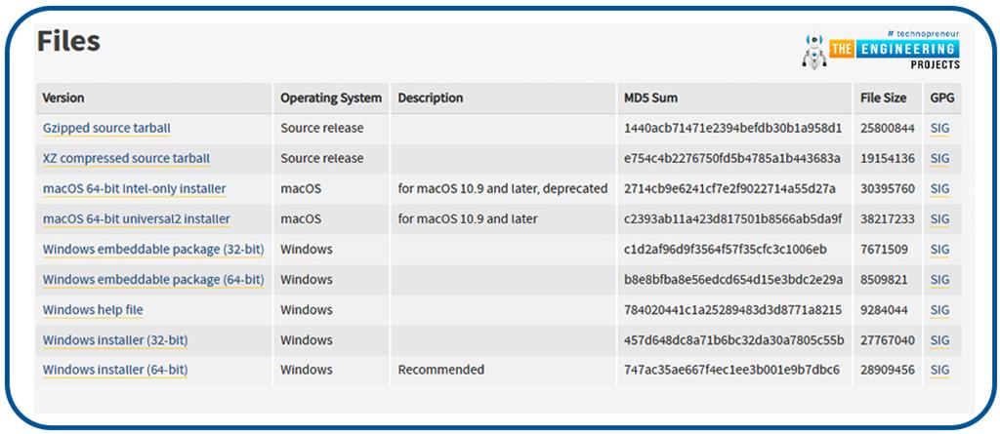This screenshot has width=1000, height=434.
Task: Click SIG for macOS universal2 installer
Action: (939, 218)
